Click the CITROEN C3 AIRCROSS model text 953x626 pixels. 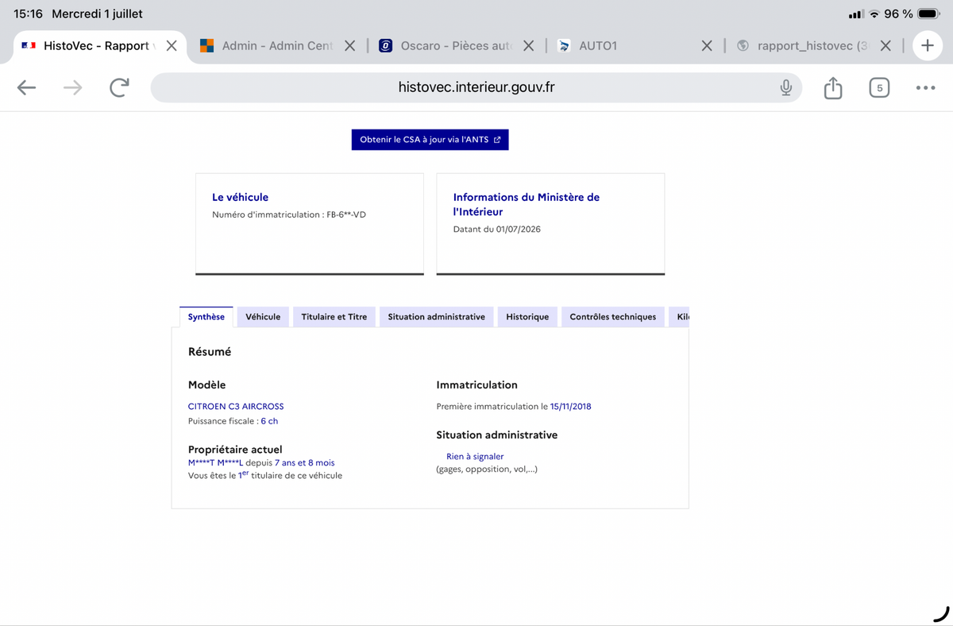[236, 406]
